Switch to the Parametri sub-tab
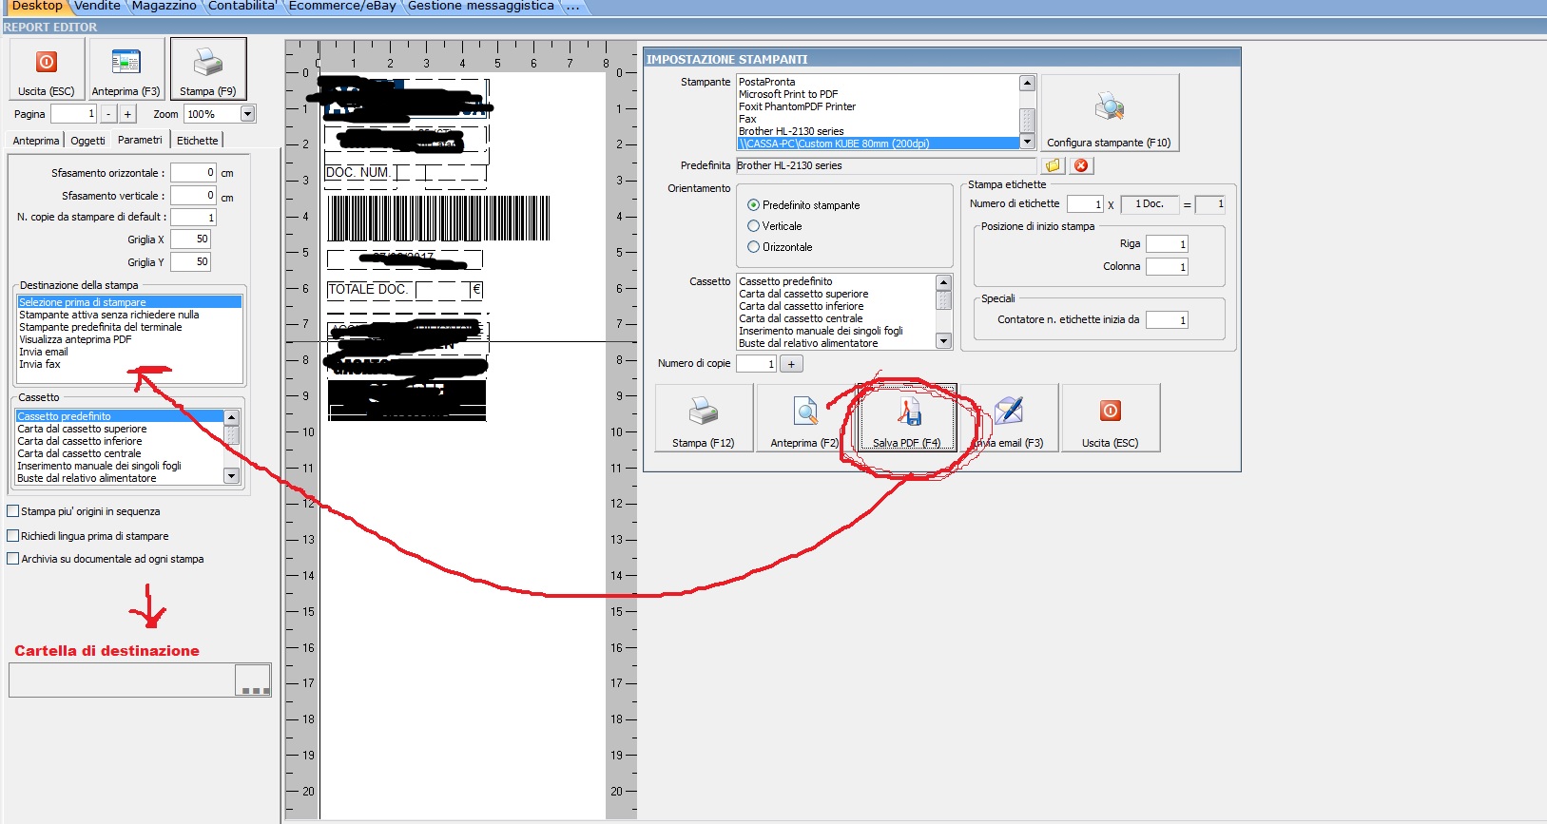 (x=140, y=140)
